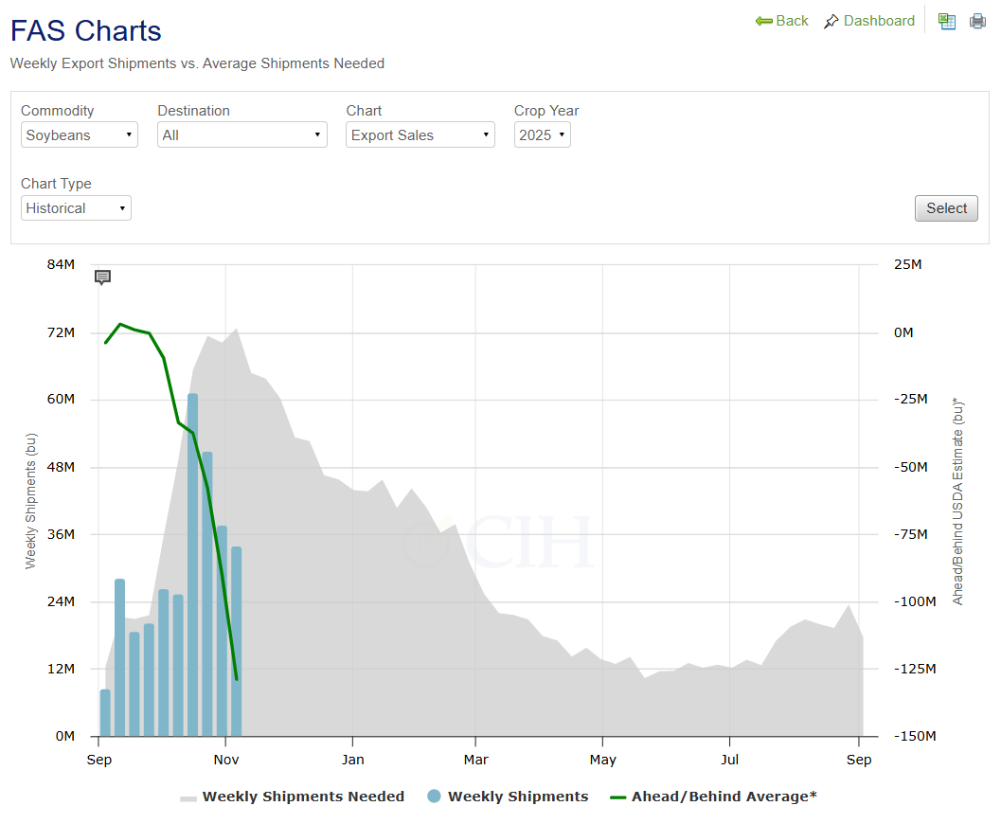Click the tallest blue weekly shipments bar
Screen dimensions: 1001x824
click(193, 568)
